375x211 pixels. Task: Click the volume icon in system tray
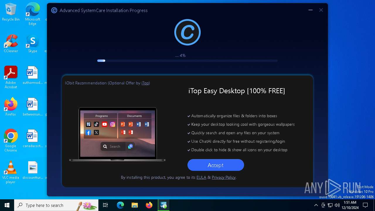click(x=337, y=205)
